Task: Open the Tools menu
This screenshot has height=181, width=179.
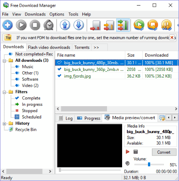Action: (x=73, y=14)
